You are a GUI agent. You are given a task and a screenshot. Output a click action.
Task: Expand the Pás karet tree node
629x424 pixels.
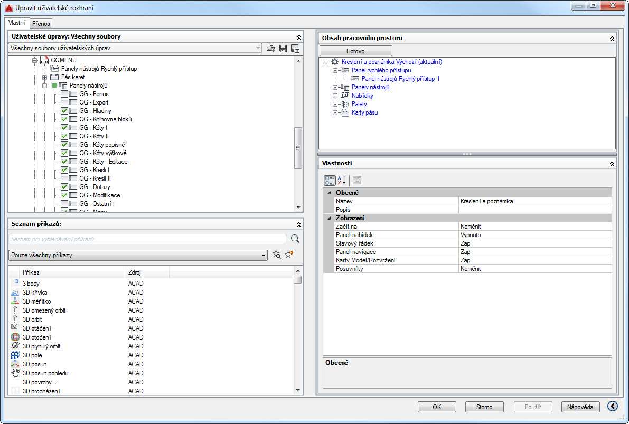pyautogui.click(x=44, y=78)
